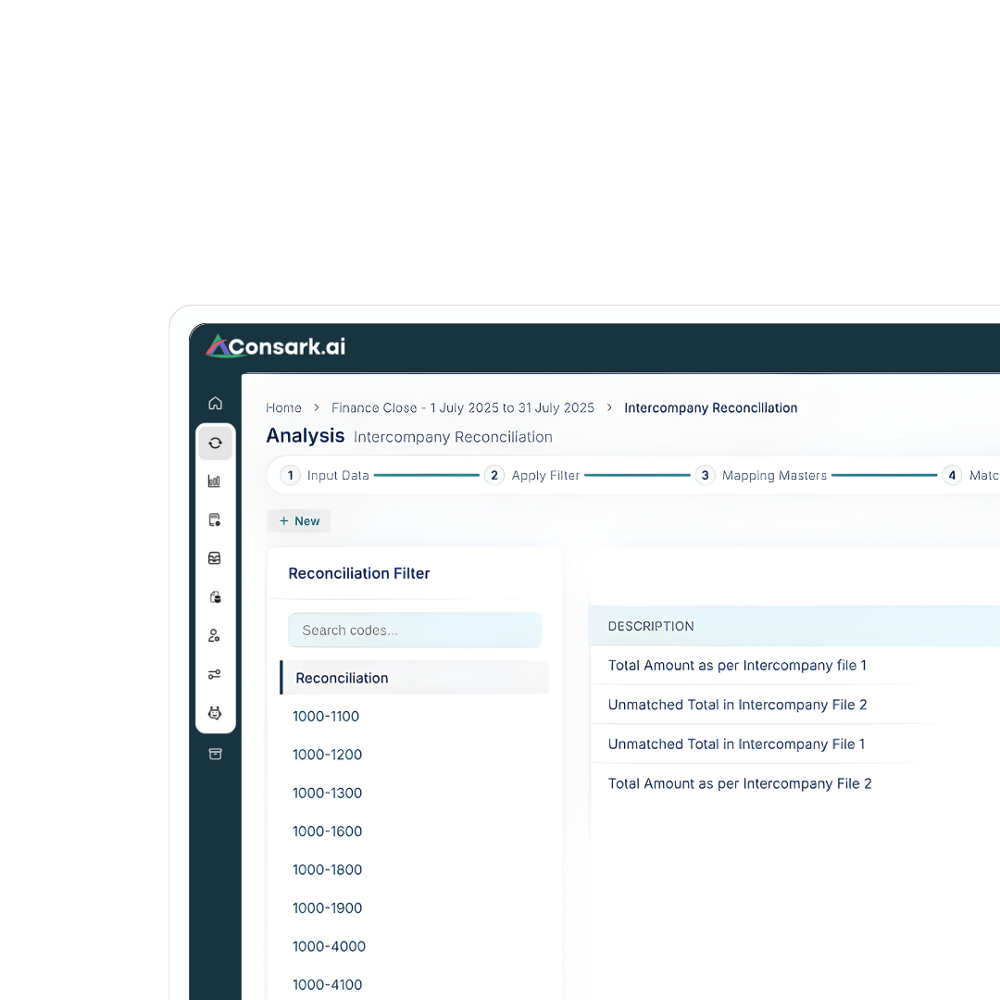Image resolution: width=1000 pixels, height=1000 pixels.
Task: Open the bar chart analytics icon
Action: (x=215, y=481)
